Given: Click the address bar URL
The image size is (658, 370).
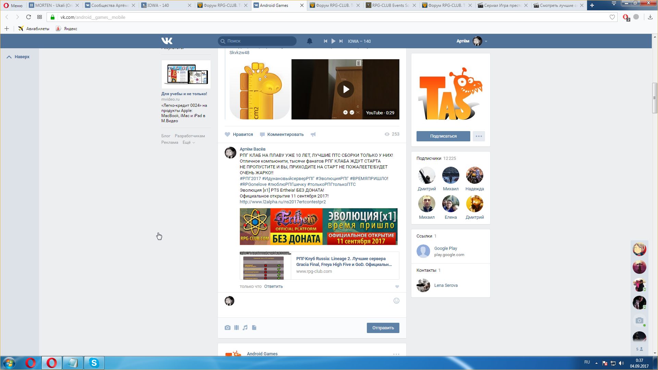Looking at the screenshot, I should tap(93, 17).
